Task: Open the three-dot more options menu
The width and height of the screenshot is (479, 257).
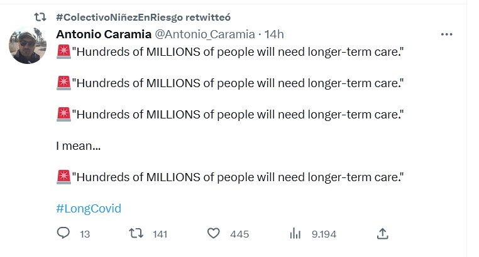Action: pos(447,34)
